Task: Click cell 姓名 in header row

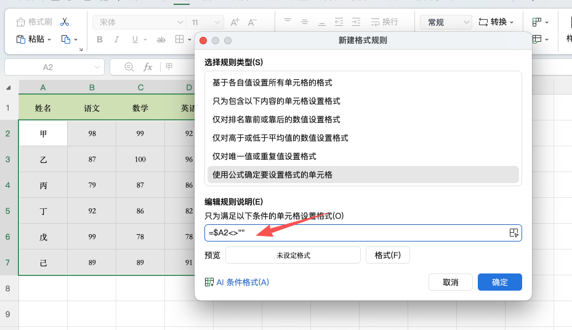Action: 43,108
